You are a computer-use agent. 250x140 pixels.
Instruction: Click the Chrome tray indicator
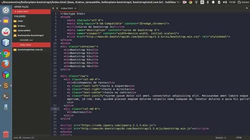(x=191, y=2)
